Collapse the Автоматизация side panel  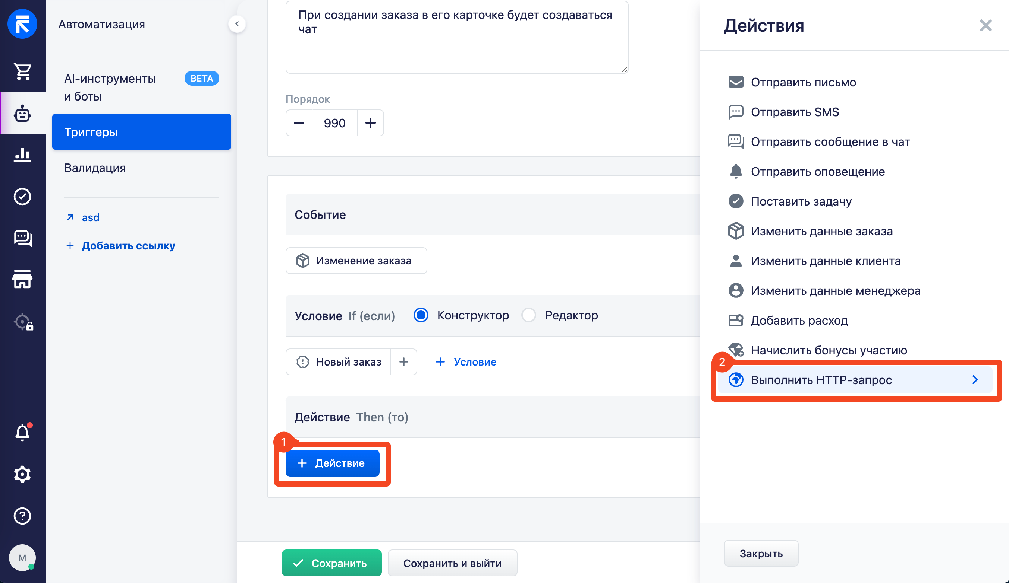(237, 24)
